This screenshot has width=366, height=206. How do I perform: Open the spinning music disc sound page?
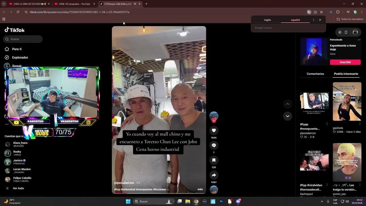(214, 189)
